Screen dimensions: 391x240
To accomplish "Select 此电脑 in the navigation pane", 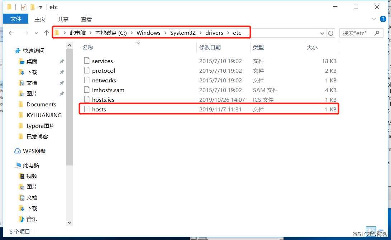I will 31,165.
